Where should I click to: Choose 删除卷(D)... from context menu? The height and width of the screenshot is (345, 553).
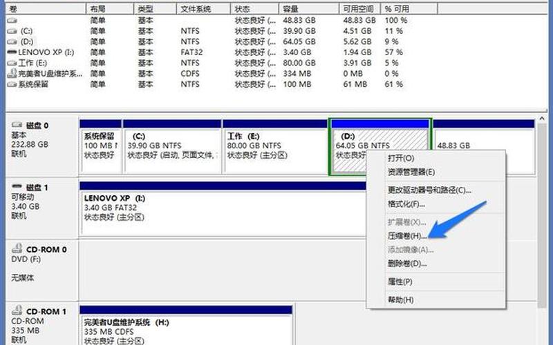[407, 264]
